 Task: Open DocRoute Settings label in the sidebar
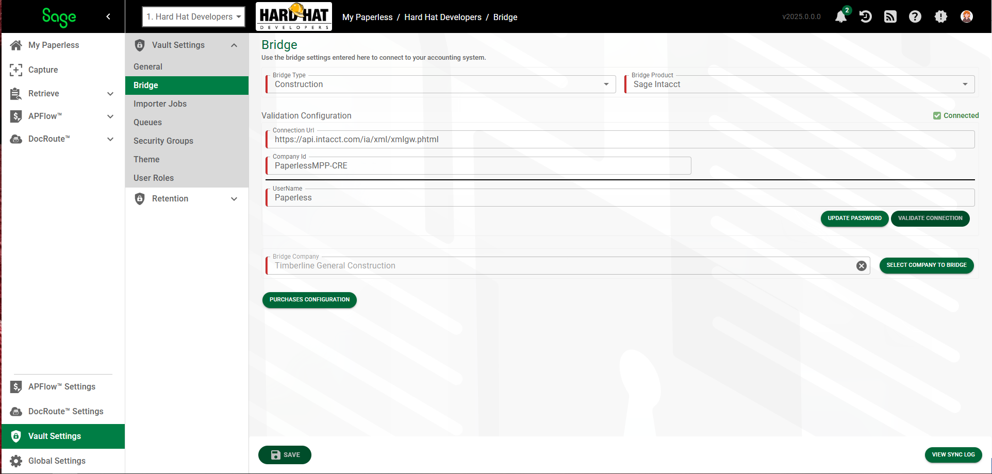coord(66,412)
